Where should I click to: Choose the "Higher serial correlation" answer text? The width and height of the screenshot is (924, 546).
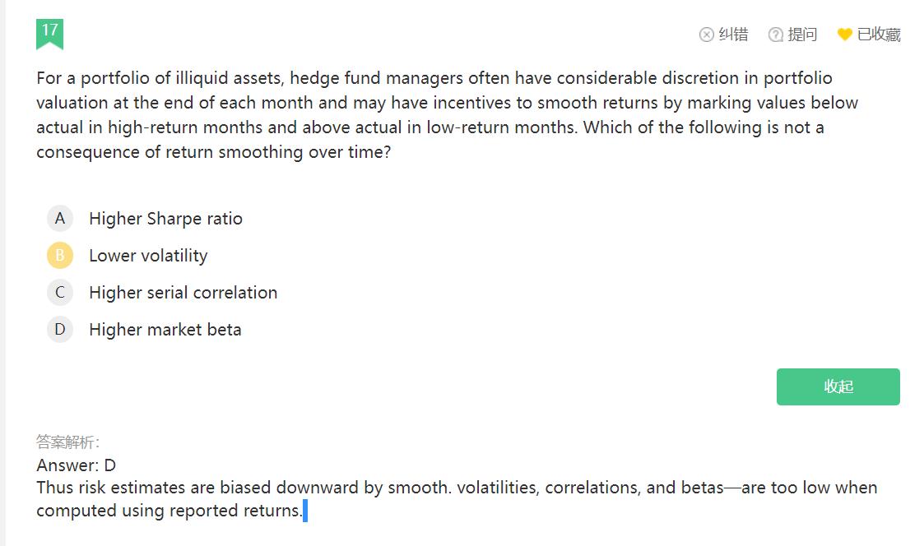tap(183, 293)
